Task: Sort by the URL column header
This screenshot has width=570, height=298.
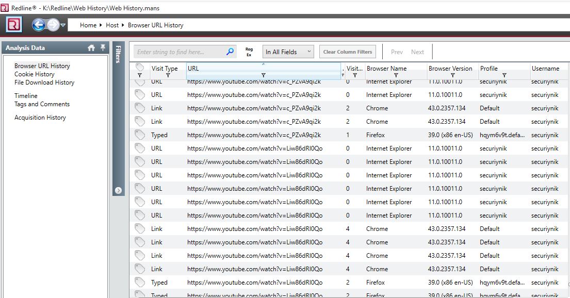Action: coord(193,68)
